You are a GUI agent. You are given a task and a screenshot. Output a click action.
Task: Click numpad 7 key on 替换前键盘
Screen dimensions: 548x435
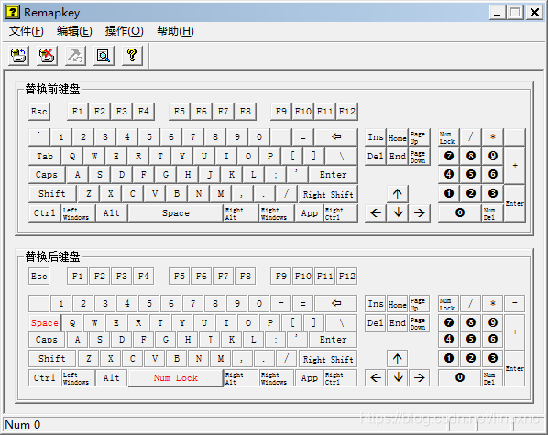pos(449,156)
